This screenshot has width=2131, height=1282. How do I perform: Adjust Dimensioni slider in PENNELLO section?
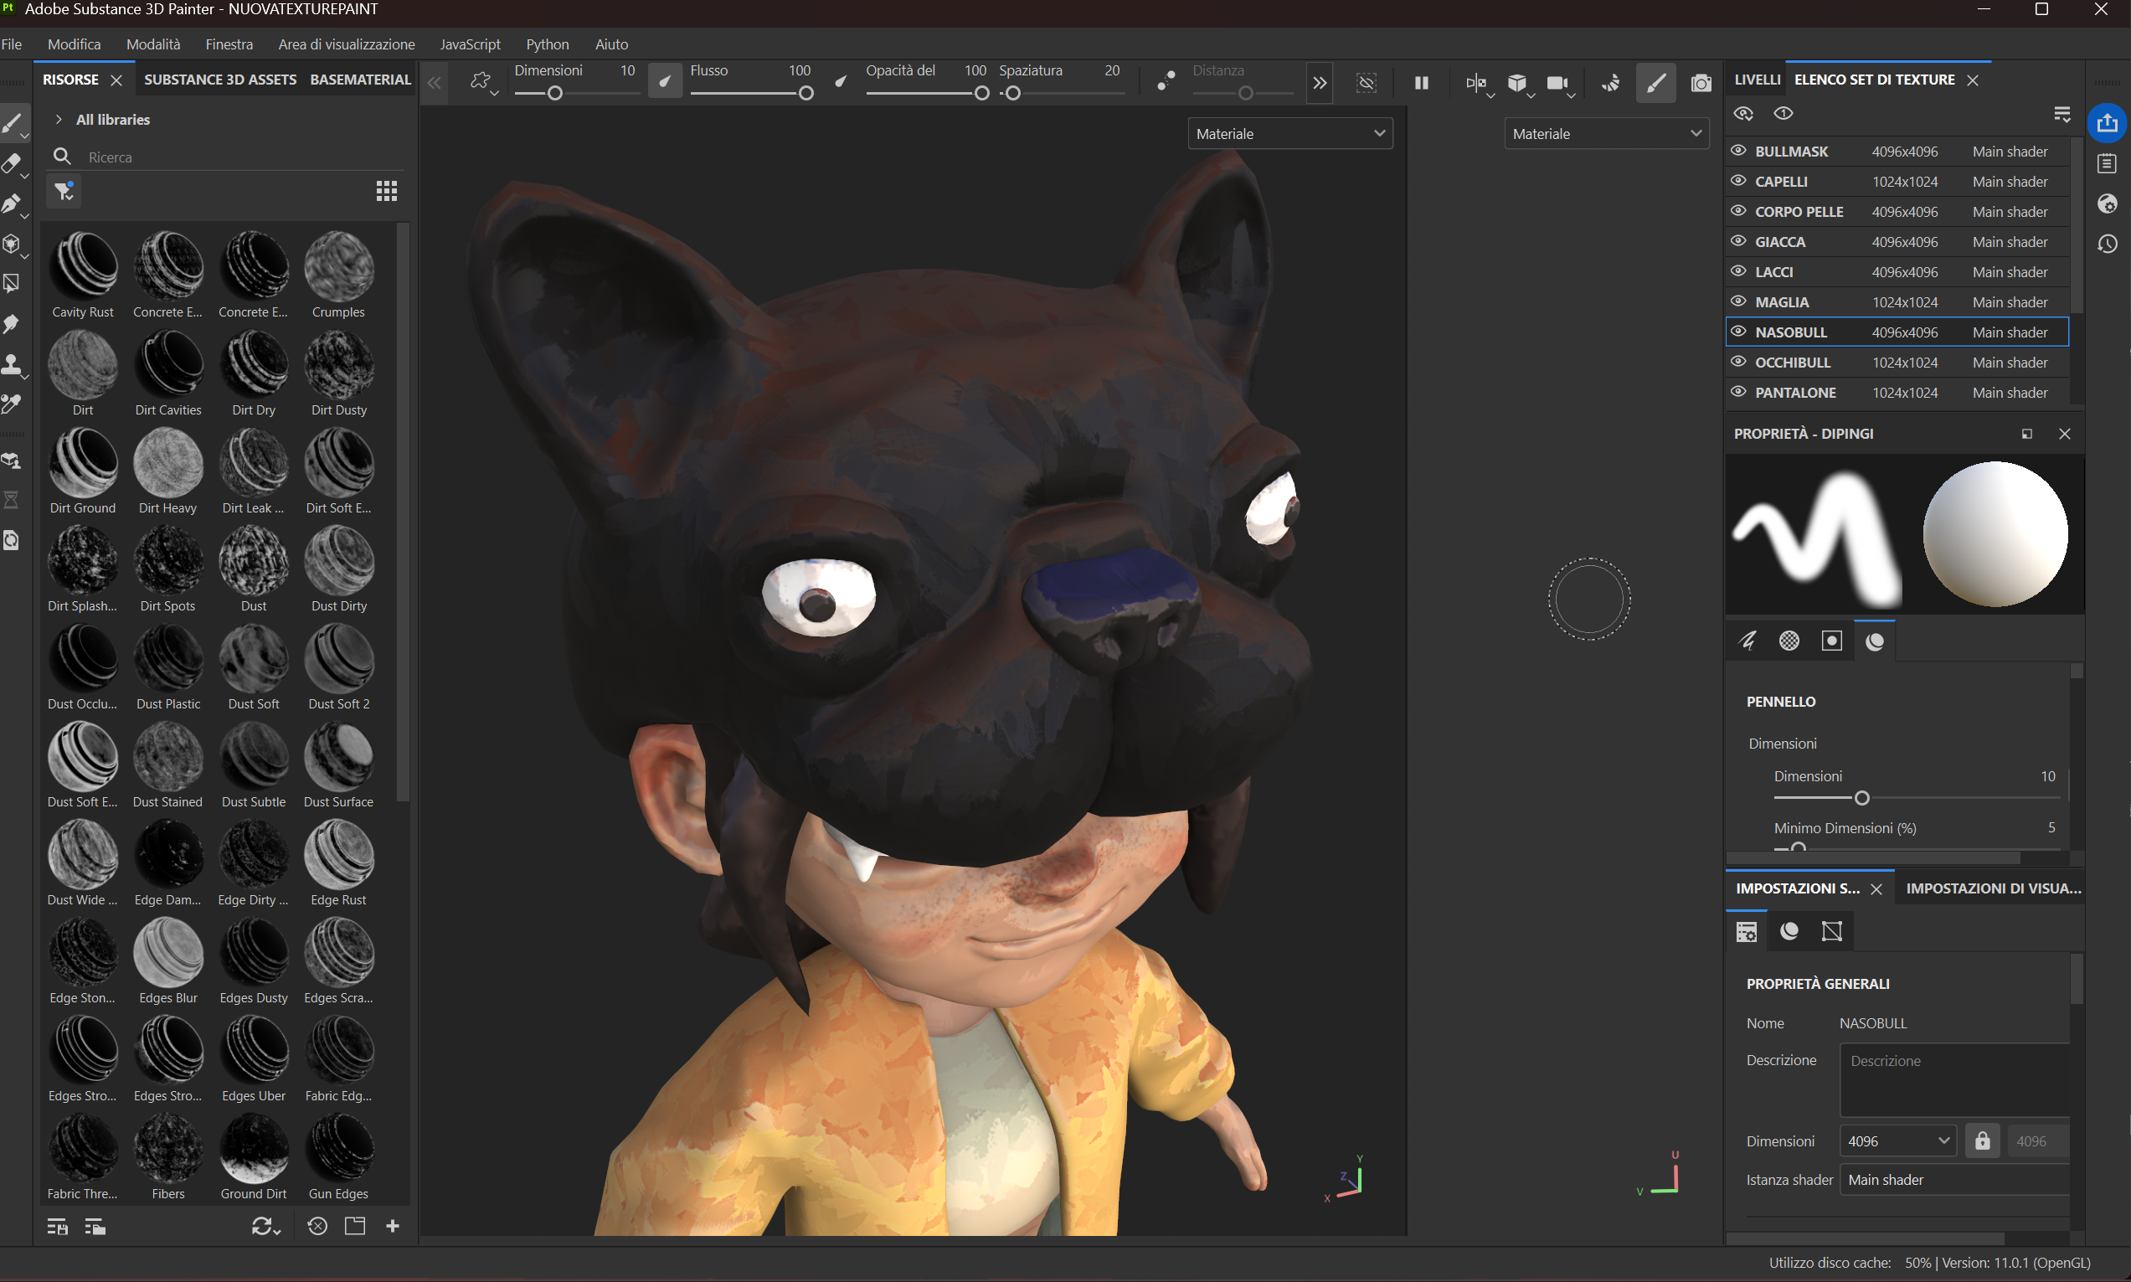point(1916,797)
